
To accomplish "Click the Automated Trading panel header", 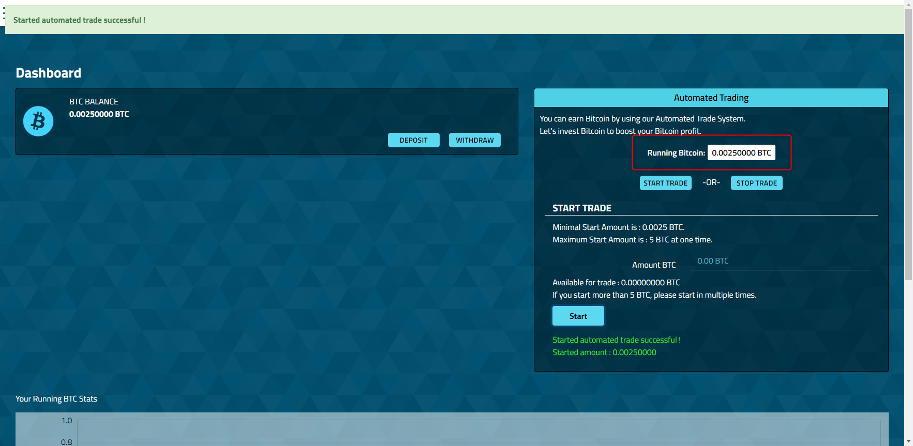I will pos(711,98).
